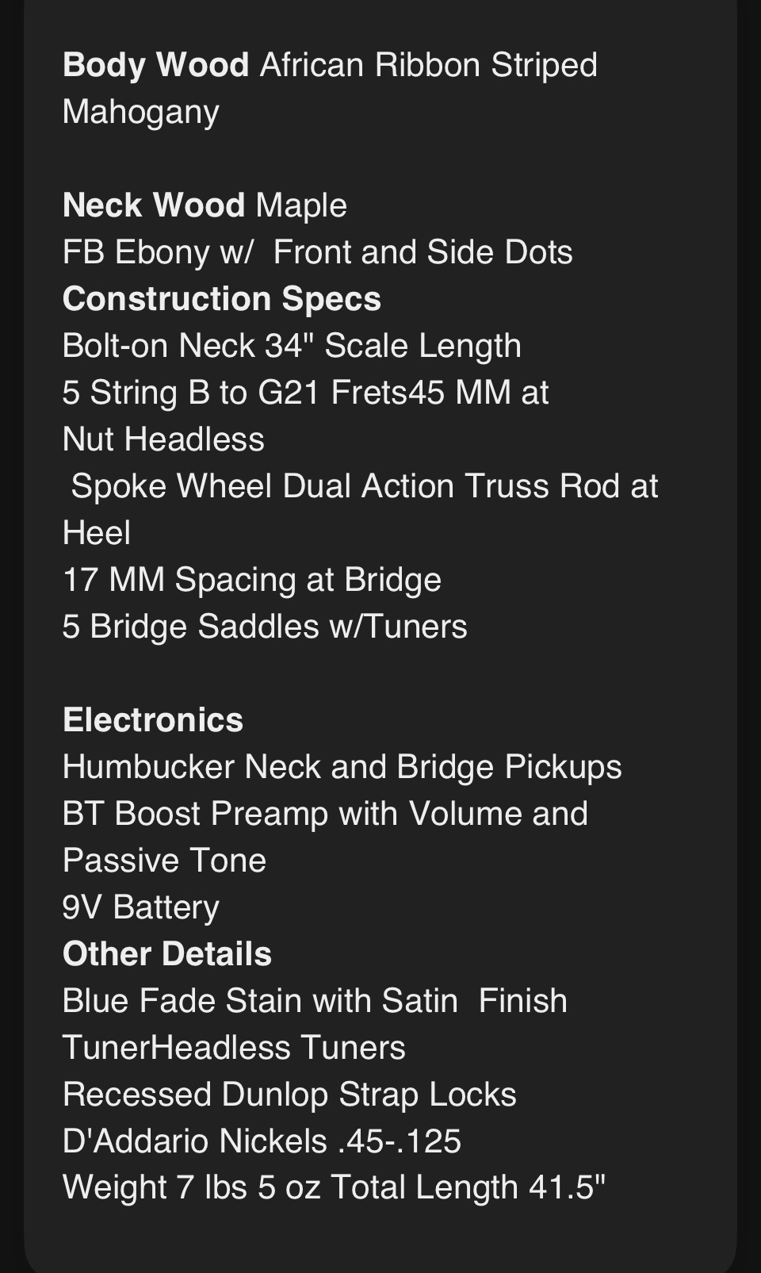
Task: Tap the Bolt-on Neck scale length line
Action: [x=292, y=346]
